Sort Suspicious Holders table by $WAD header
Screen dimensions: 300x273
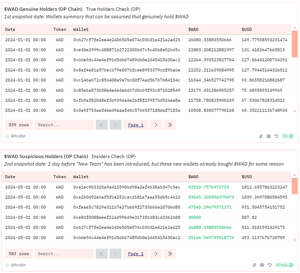coord(193,177)
